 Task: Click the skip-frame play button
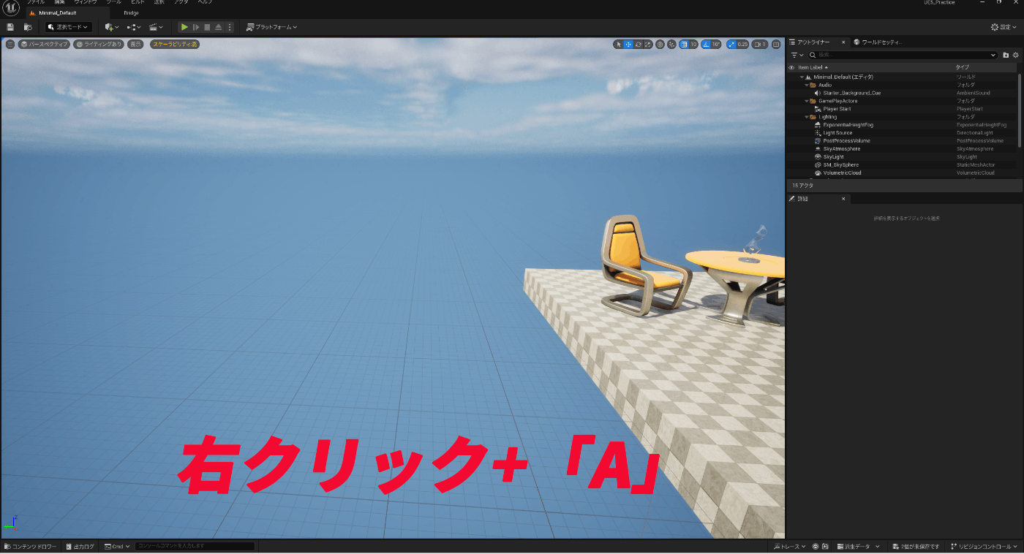point(196,27)
